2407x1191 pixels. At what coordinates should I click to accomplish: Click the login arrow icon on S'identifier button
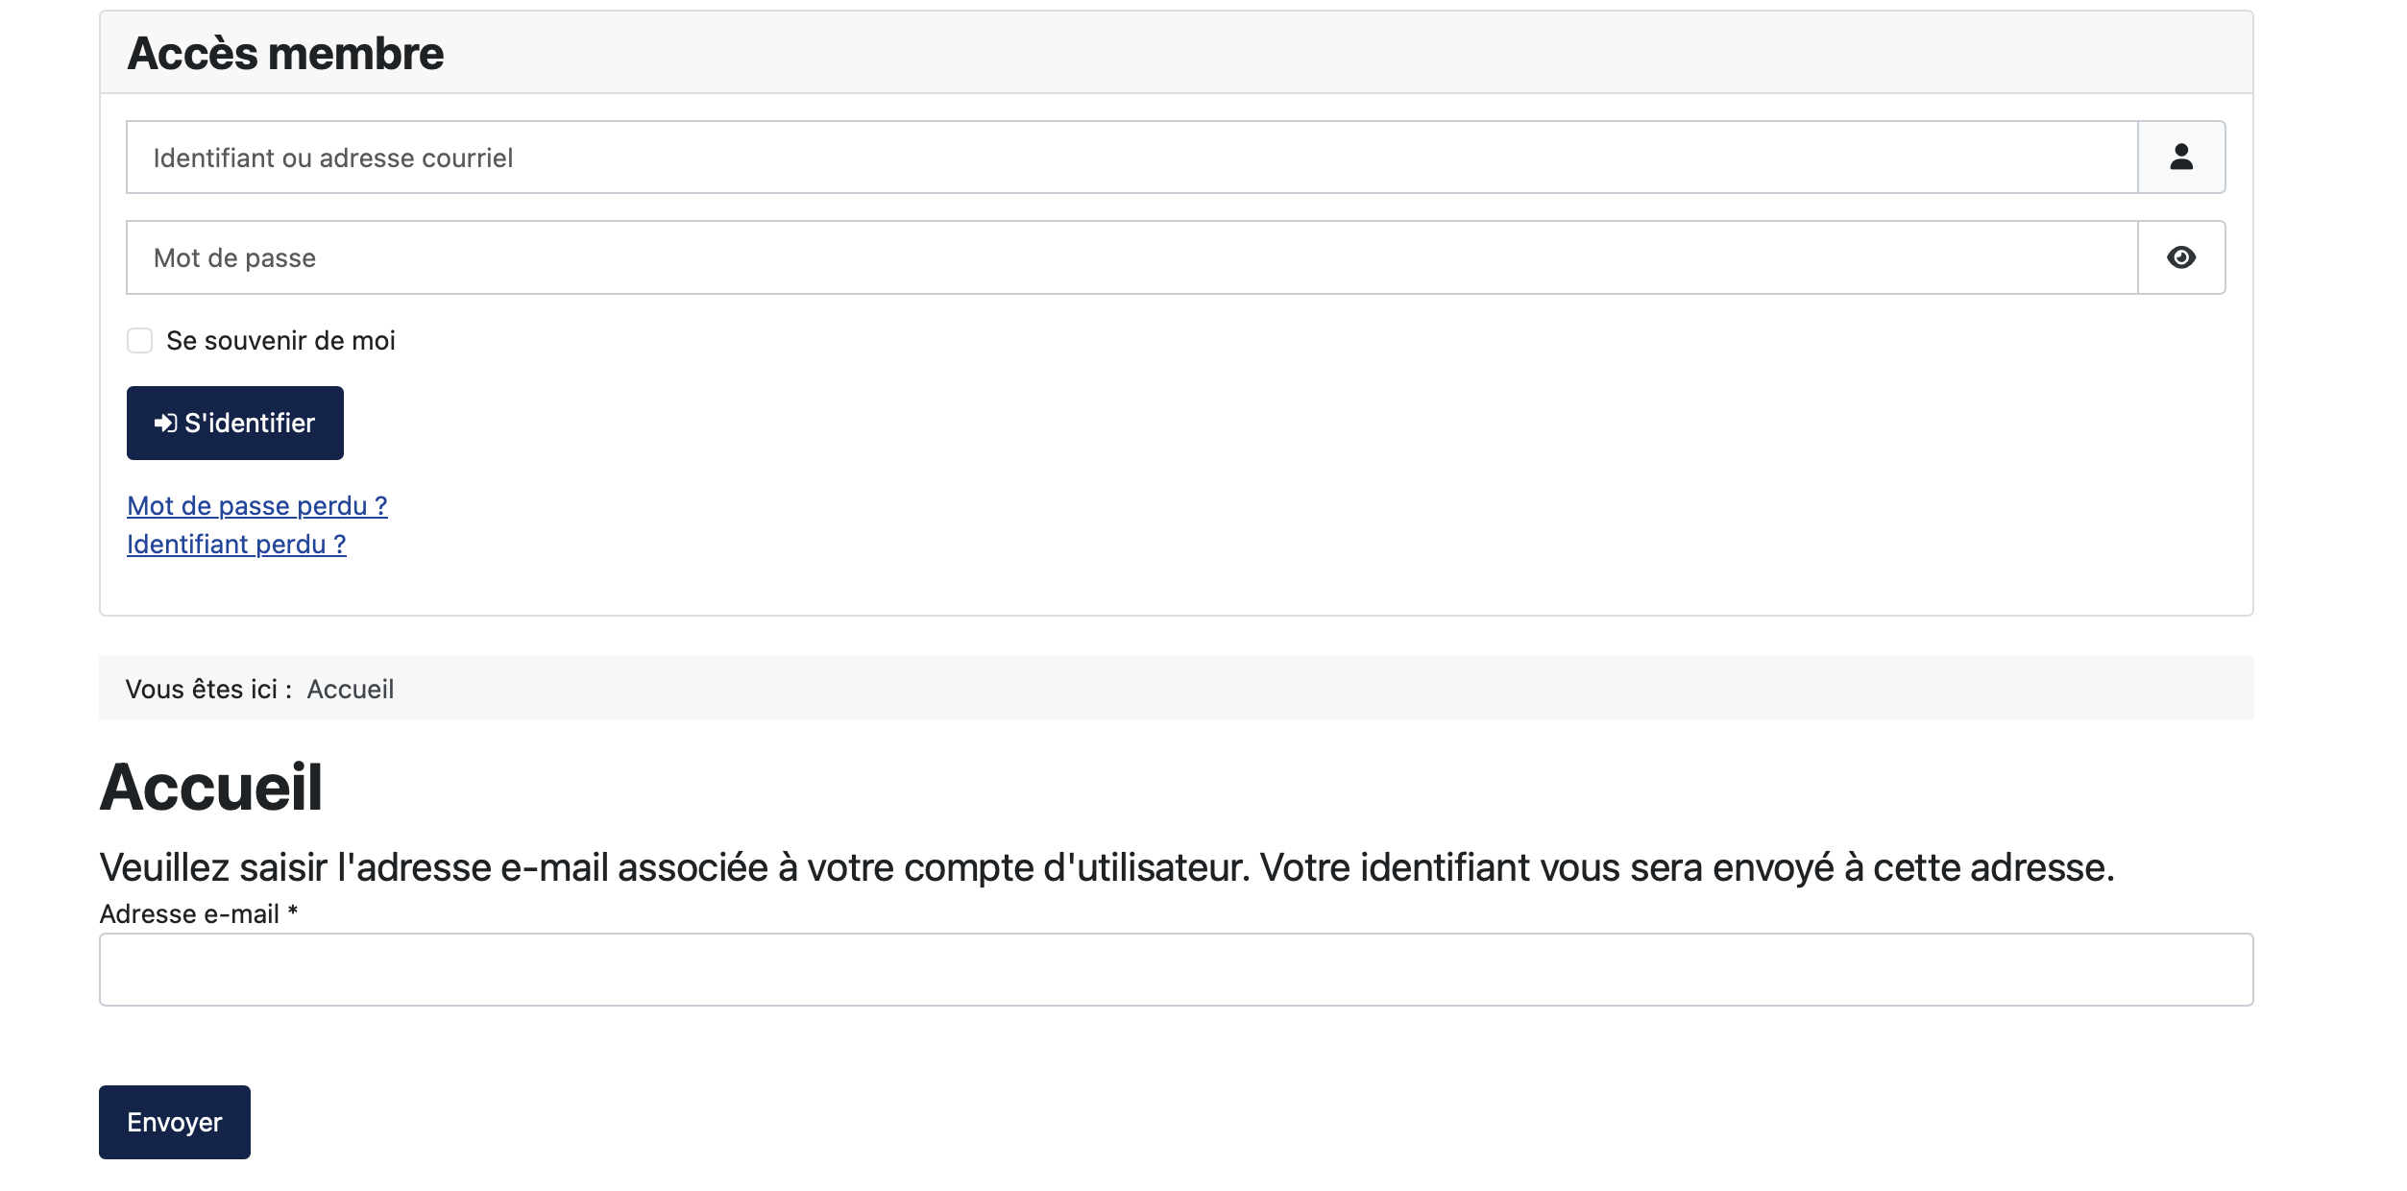tap(166, 422)
